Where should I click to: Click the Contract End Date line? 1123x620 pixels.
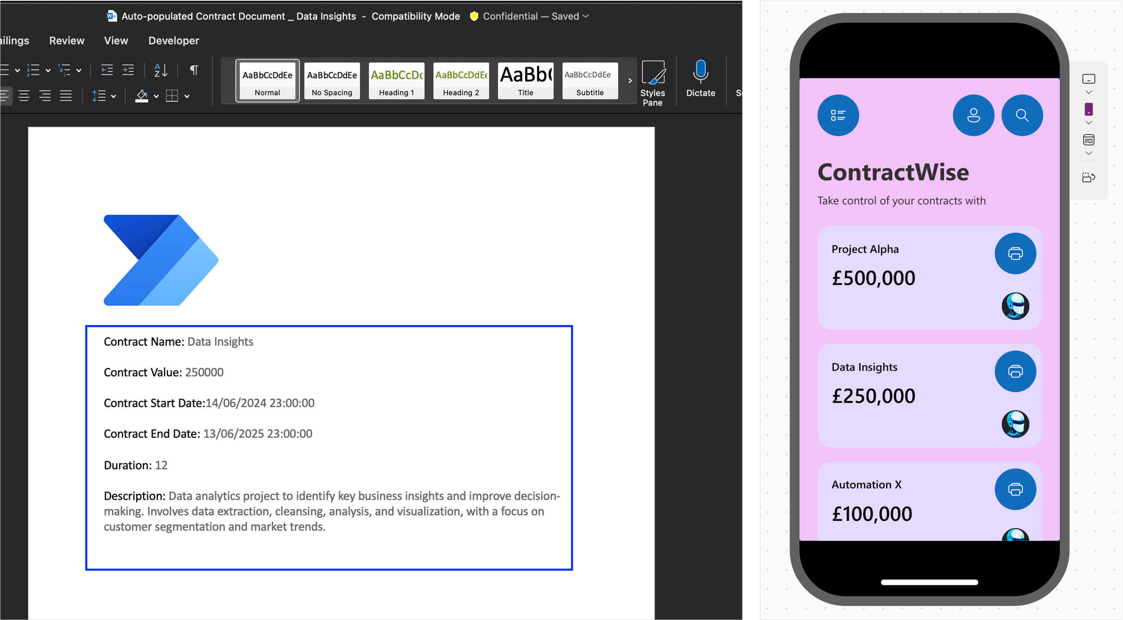[208, 434]
